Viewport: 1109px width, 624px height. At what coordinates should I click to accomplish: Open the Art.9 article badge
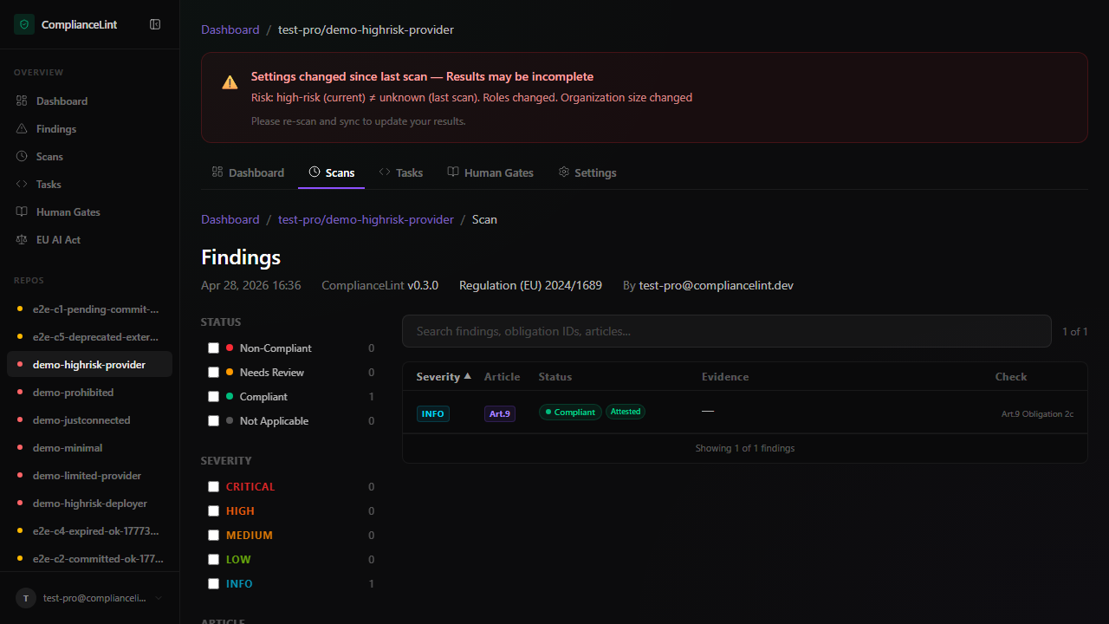point(499,413)
